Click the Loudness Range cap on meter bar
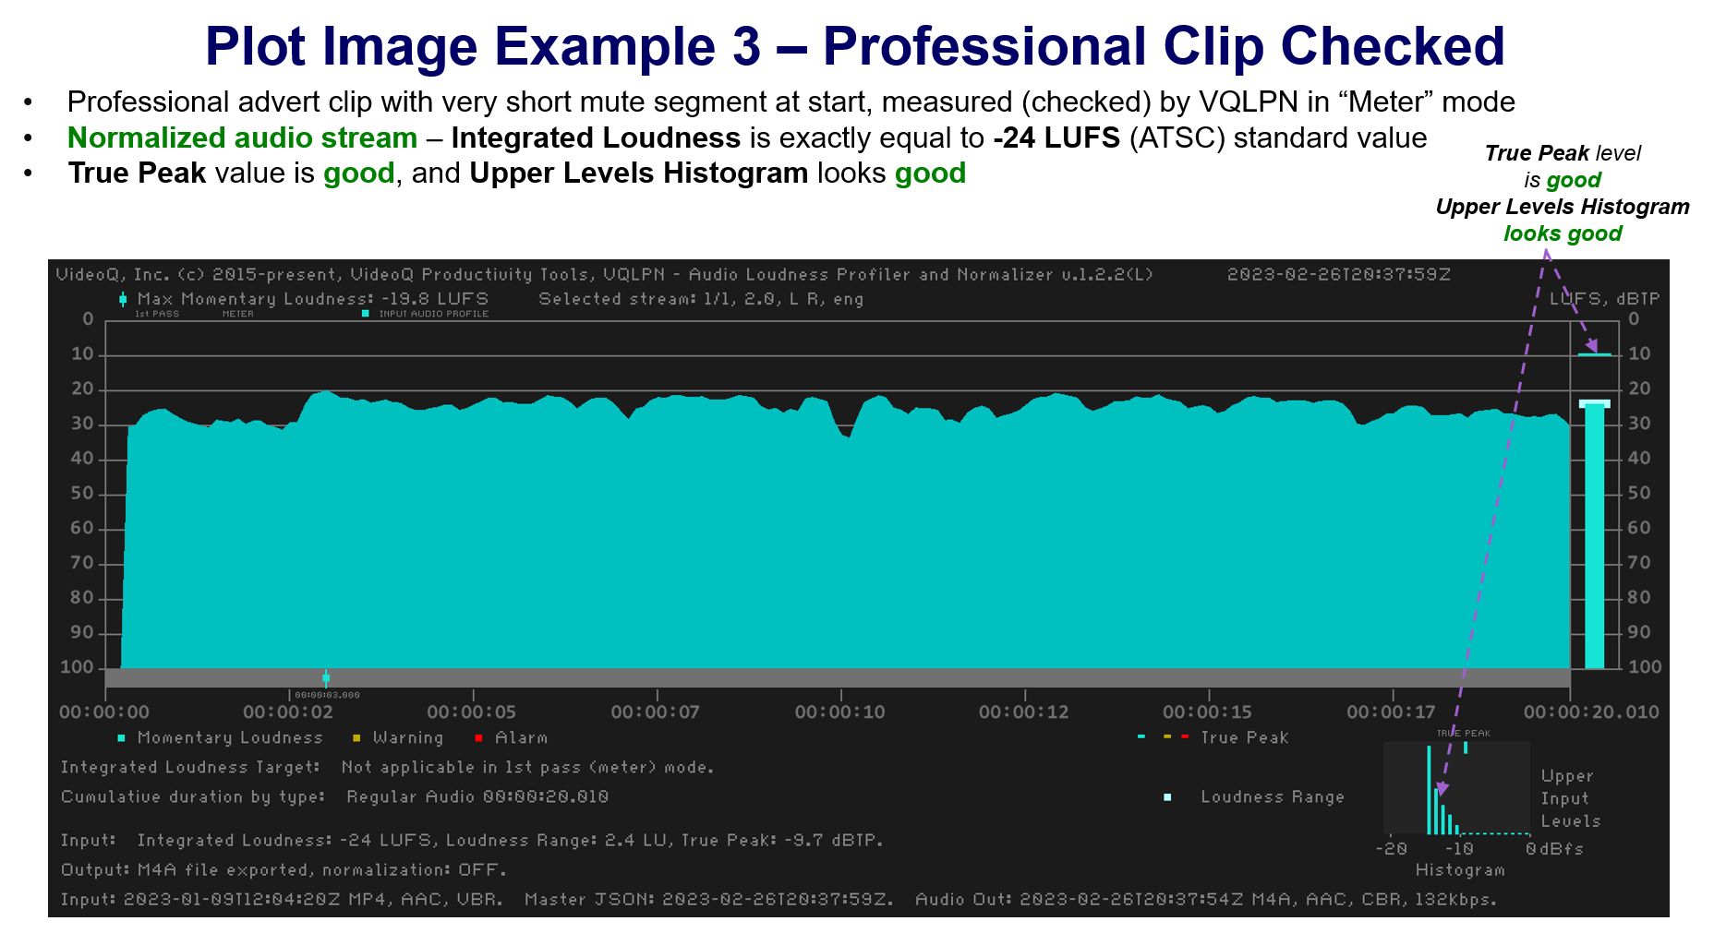Viewport: 1714px width, 933px height. click(x=1594, y=403)
